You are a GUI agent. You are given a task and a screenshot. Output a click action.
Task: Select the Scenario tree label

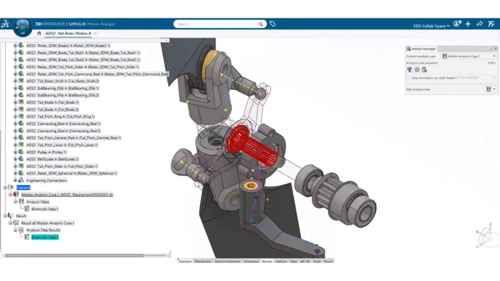click(23, 187)
